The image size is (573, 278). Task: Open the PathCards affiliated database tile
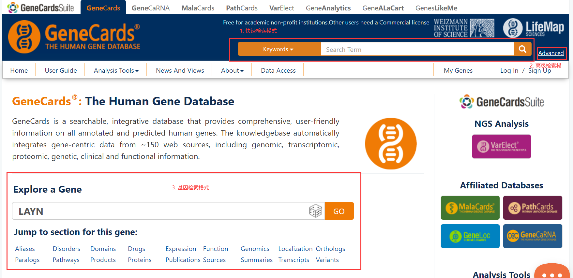click(x=532, y=208)
